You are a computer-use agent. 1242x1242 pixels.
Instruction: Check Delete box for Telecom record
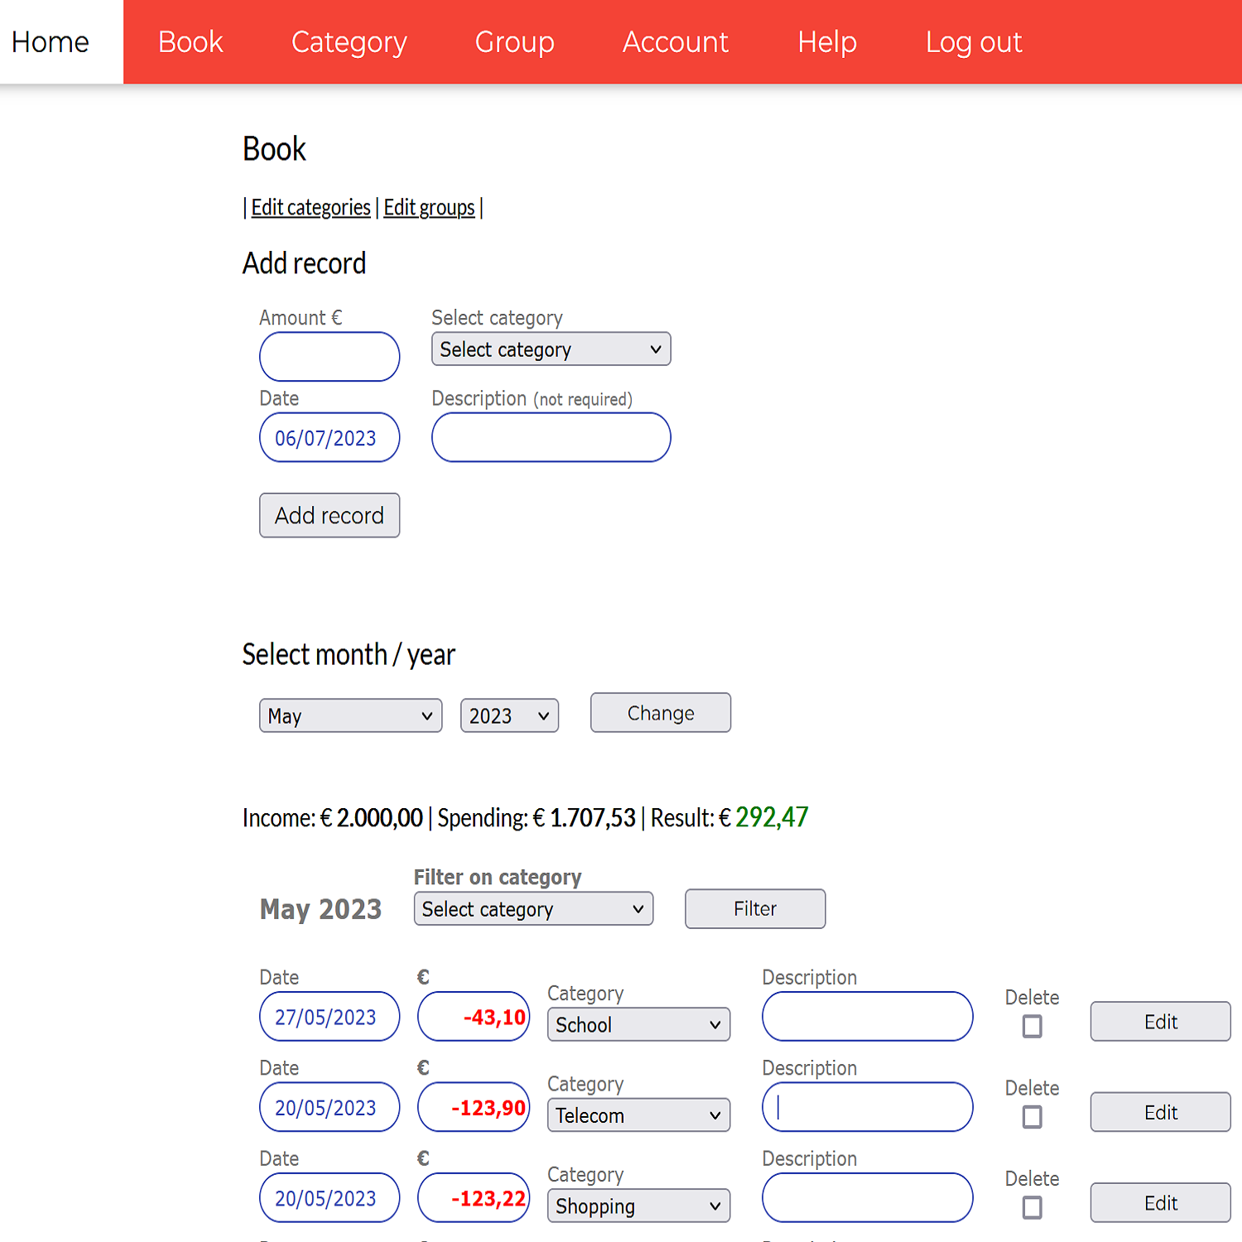coord(1032,1117)
